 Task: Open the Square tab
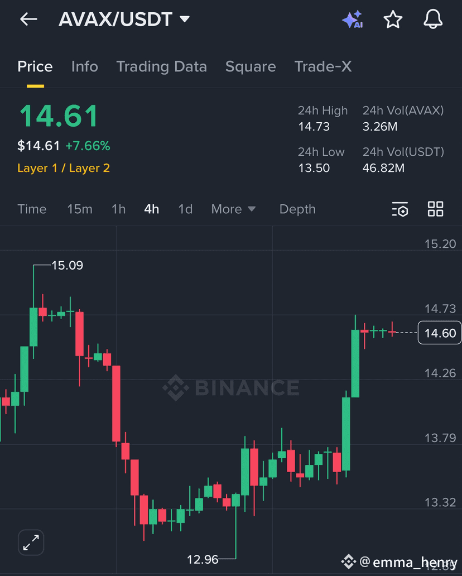click(251, 66)
